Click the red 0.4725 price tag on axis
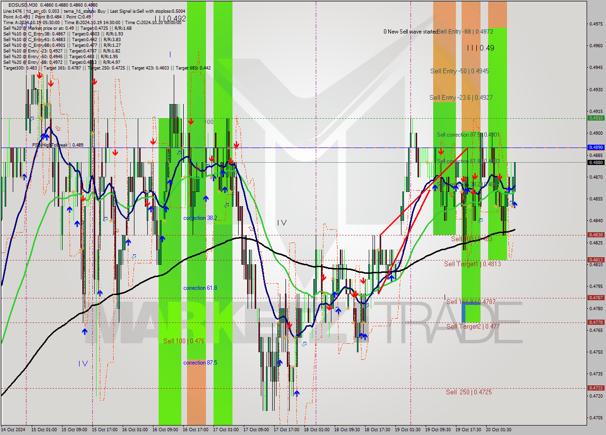This screenshot has width=606, height=435. coord(596,388)
